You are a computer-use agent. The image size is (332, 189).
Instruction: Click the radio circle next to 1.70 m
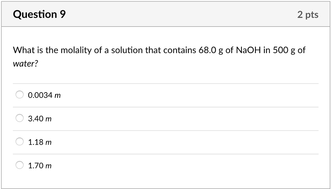pos(19,165)
